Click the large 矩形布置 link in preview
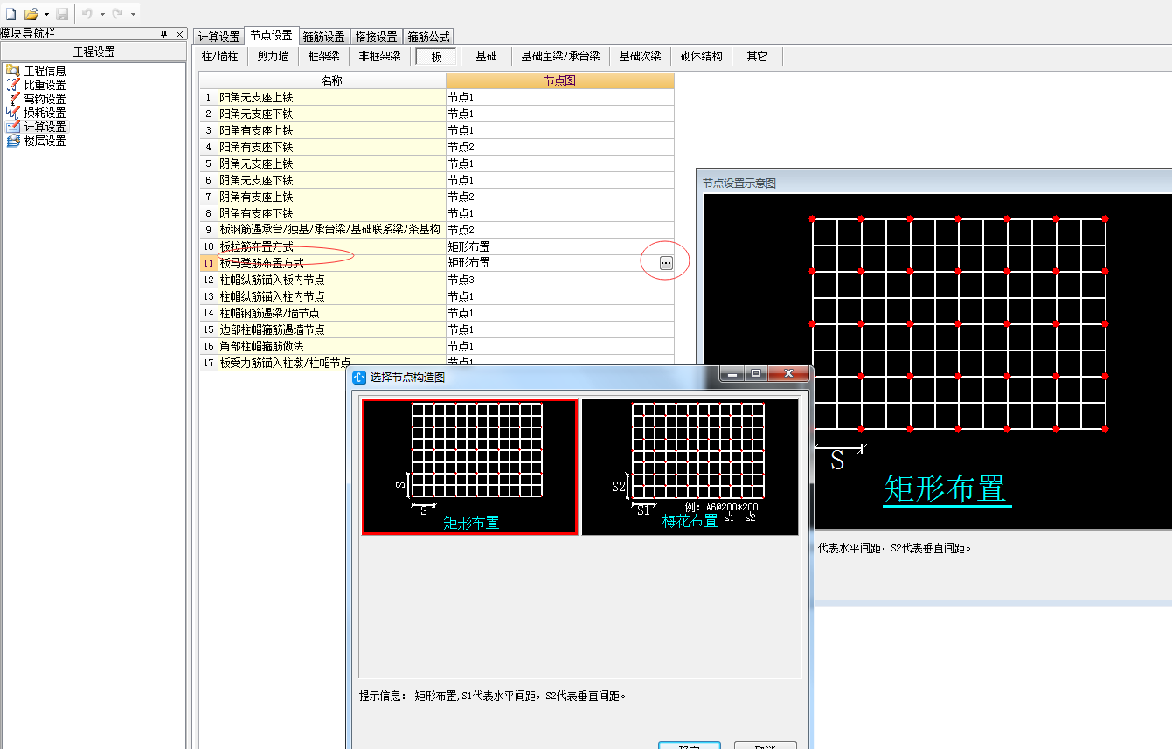The height and width of the screenshot is (749, 1172). point(946,489)
